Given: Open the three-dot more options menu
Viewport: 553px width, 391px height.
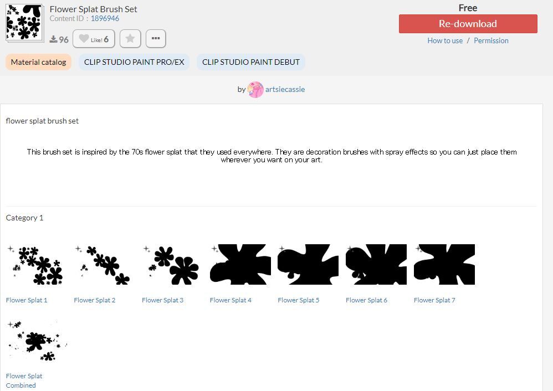Looking at the screenshot, I should coord(156,39).
